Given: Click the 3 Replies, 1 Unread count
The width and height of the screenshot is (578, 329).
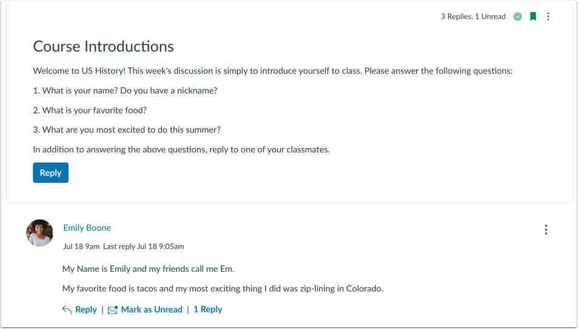Looking at the screenshot, I should (x=473, y=16).
